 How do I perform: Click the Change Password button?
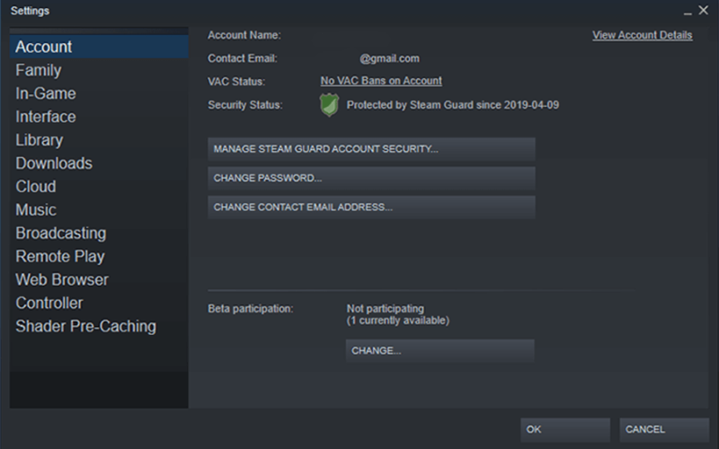(371, 178)
